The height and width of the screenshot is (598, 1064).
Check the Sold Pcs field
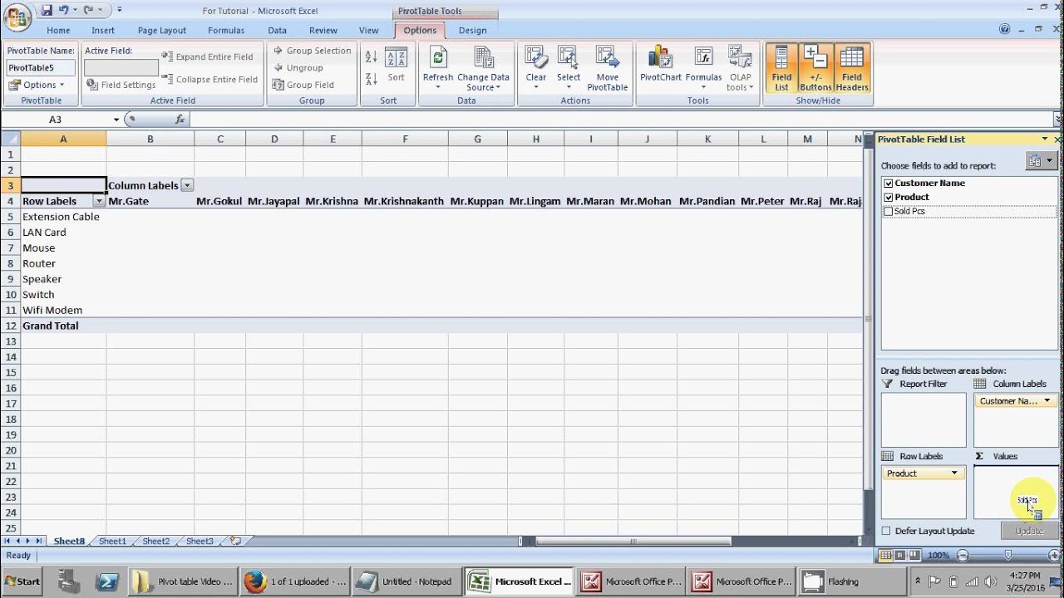tap(889, 212)
